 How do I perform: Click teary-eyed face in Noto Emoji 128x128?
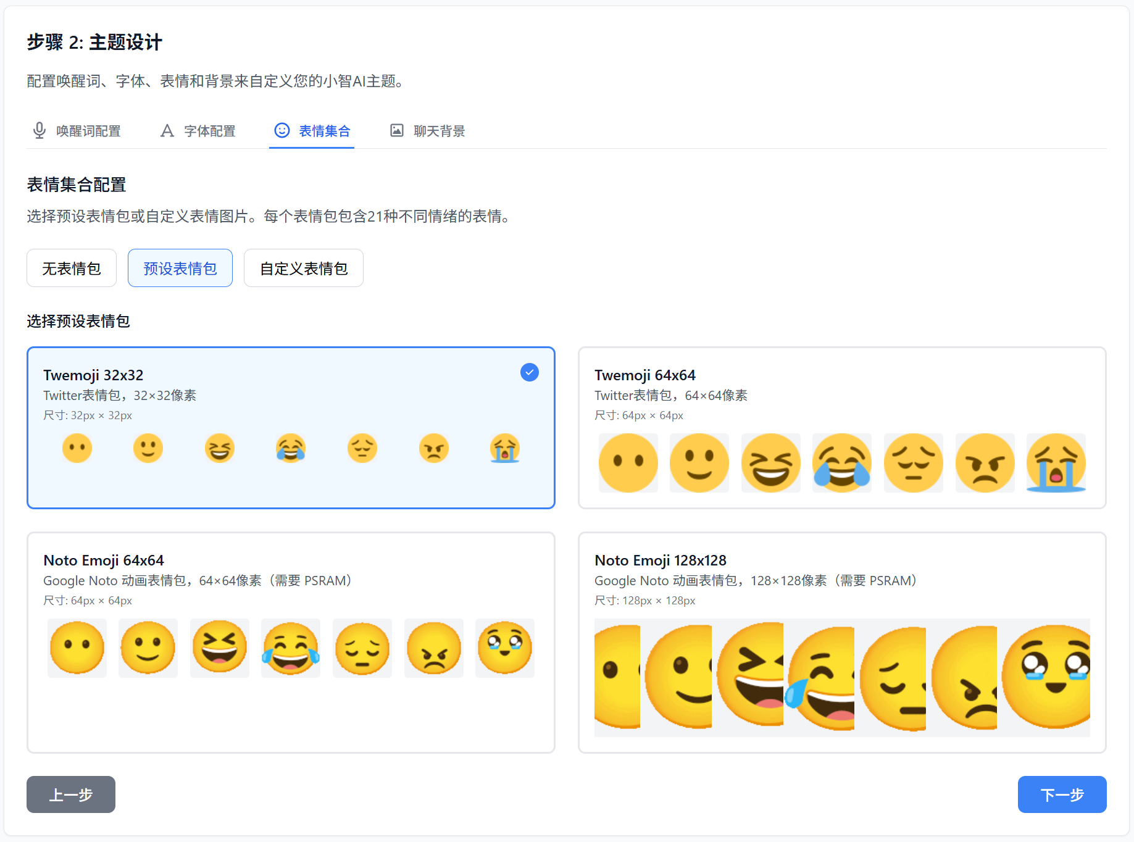point(1045,677)
